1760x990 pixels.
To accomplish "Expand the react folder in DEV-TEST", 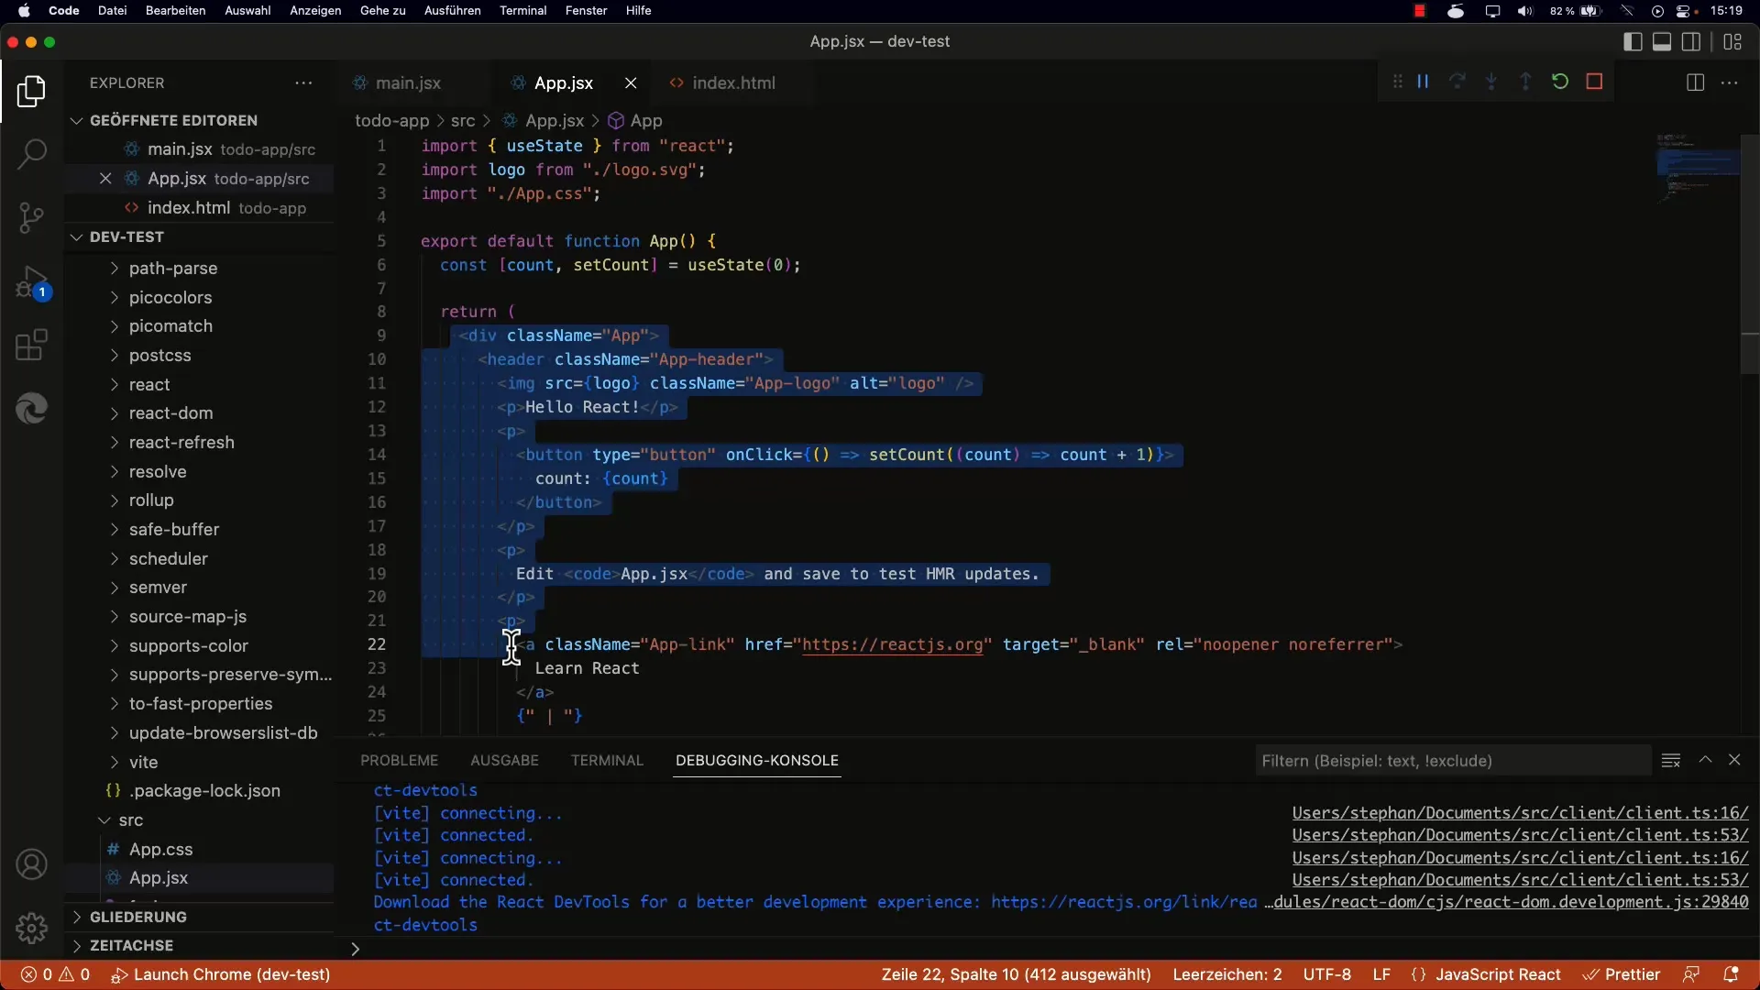I will 148,383.
